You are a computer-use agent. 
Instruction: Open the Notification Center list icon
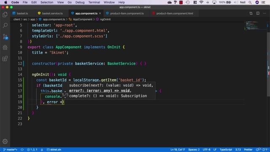point(263,3)
